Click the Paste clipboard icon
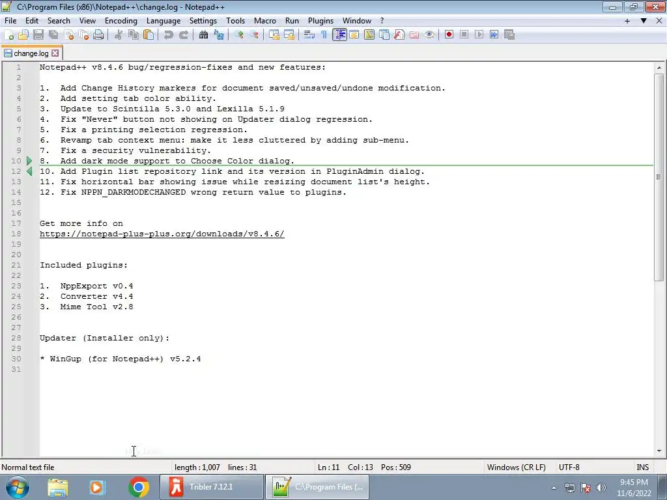The height and width of the screenshot is (500, 667). click(x=149, y=35)
